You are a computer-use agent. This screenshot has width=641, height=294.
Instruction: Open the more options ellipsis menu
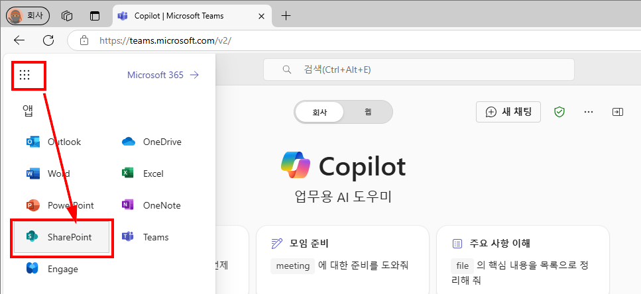(588, 112)
